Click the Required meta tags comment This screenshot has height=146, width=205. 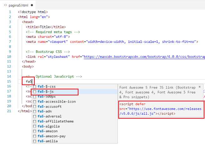pyautogui.click(x=53, y=32)
